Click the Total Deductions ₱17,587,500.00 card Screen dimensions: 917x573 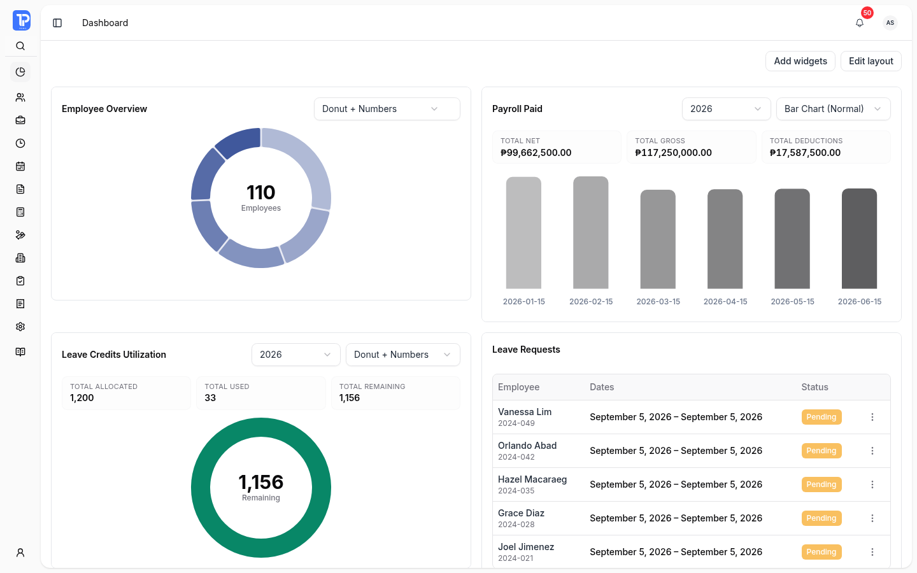(826, 147)
